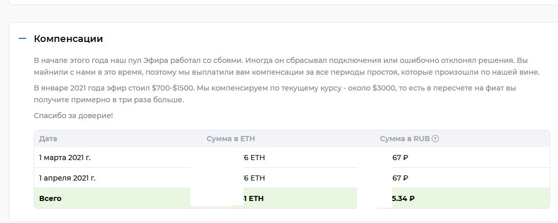Click the ruble amount in the March row
Viewport: 558px width, 223px height.
[400, 158]
